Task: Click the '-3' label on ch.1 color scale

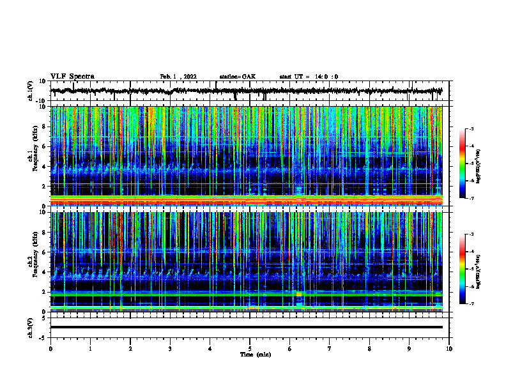Action: pos(471,128)
